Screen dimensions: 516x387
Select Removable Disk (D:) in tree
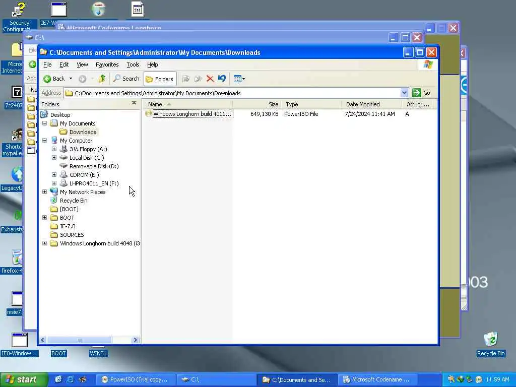tap(94, 166)
